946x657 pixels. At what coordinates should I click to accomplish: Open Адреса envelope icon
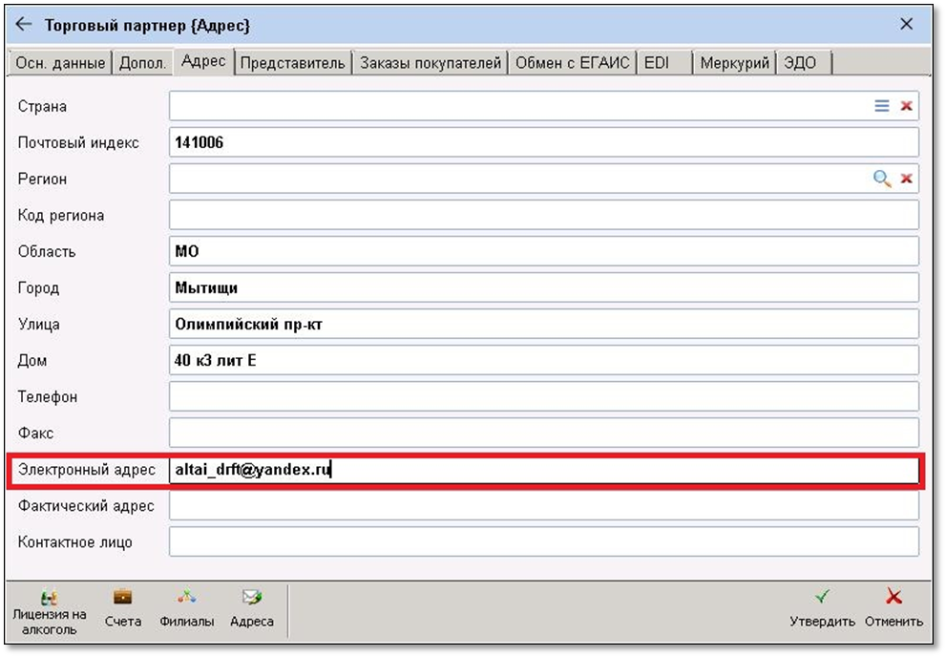click(x=252, y=608)
